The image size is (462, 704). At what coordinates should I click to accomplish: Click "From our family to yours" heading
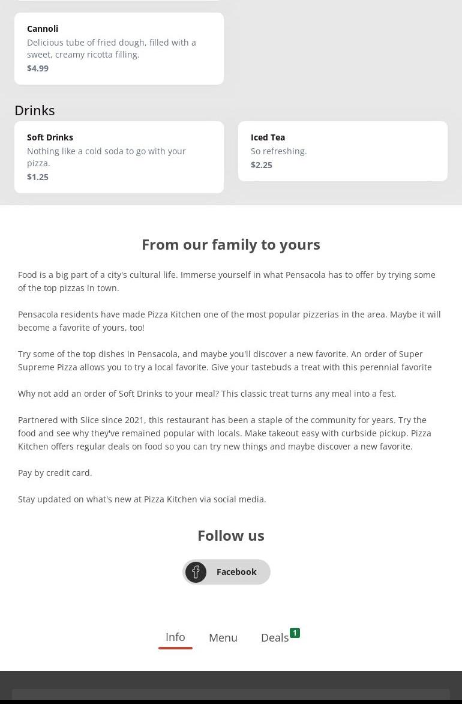231,244
